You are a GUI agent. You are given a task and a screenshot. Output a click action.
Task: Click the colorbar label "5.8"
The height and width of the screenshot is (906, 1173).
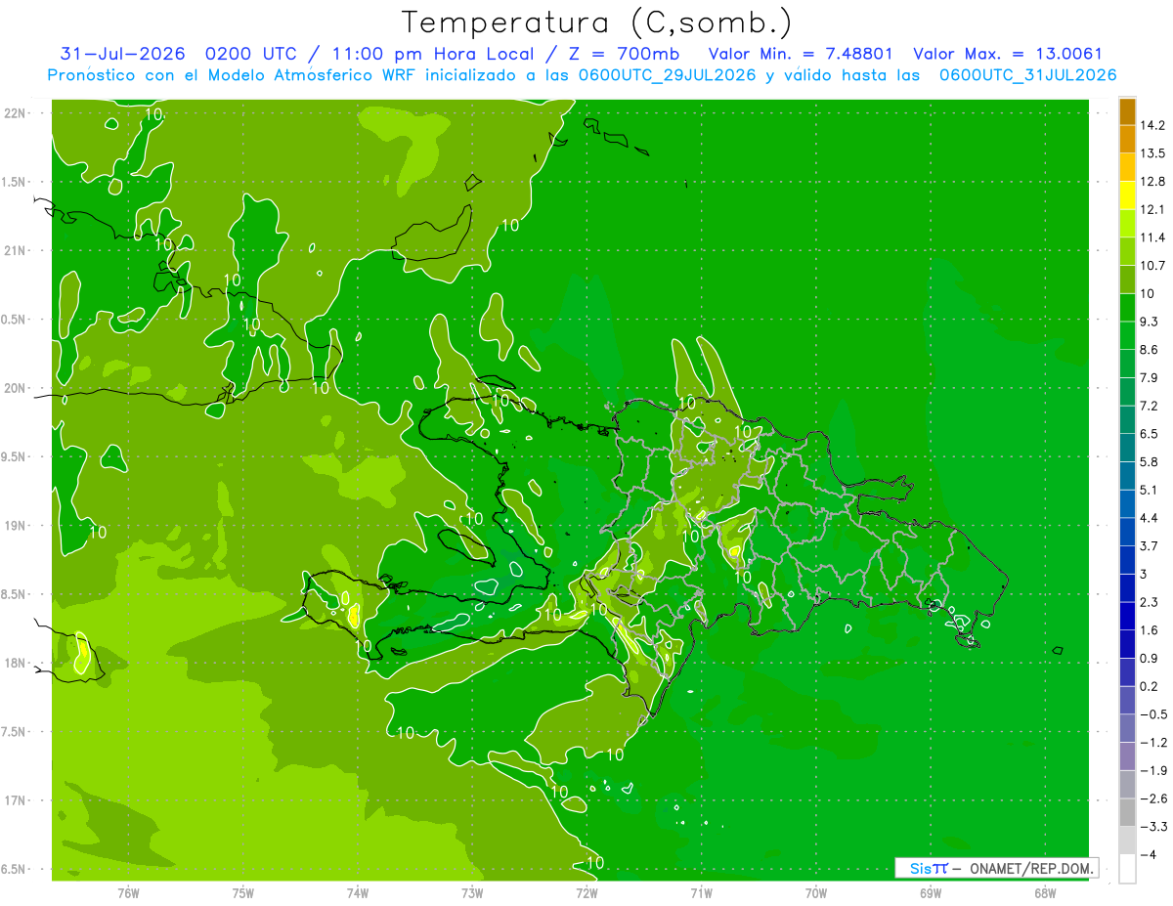(1150, 461)
